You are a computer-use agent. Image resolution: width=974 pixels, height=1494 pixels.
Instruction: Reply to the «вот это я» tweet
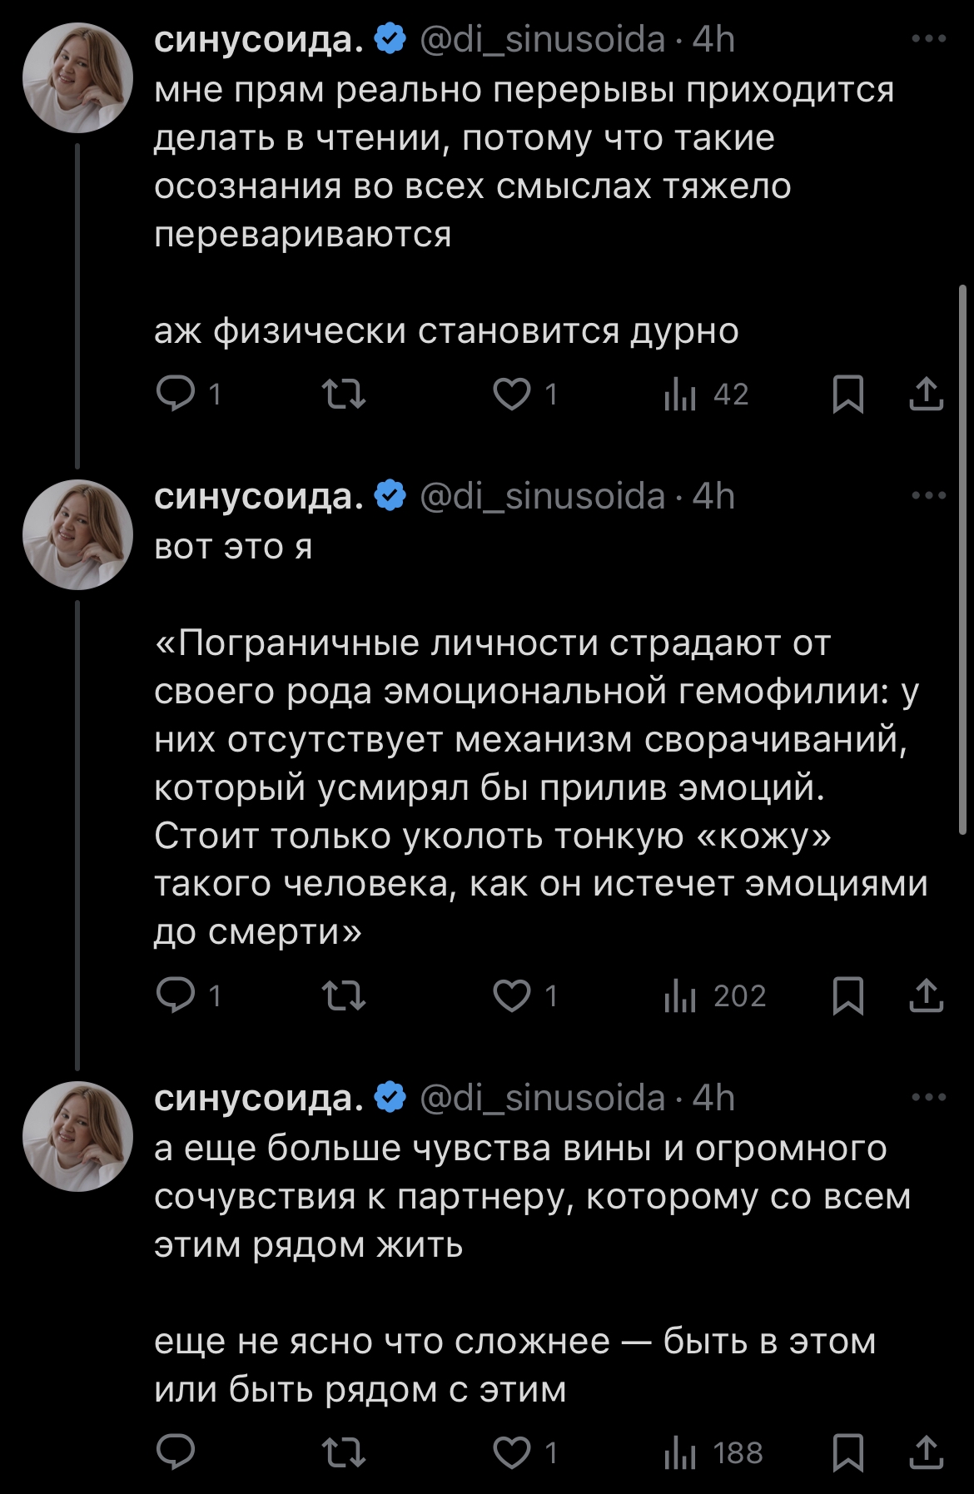tap(176, 995)
